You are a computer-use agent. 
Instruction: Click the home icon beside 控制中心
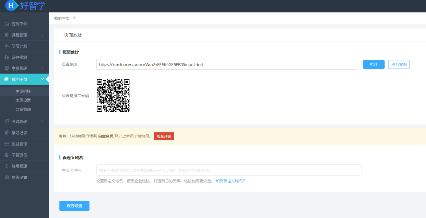[7, 24]
